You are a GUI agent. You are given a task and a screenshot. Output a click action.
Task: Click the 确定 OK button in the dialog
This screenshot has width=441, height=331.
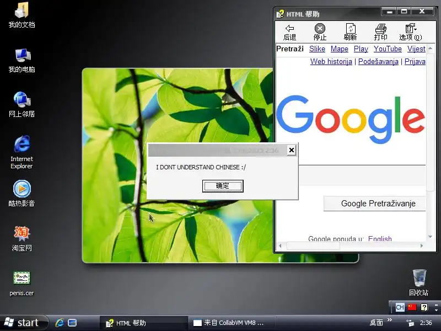223,186
